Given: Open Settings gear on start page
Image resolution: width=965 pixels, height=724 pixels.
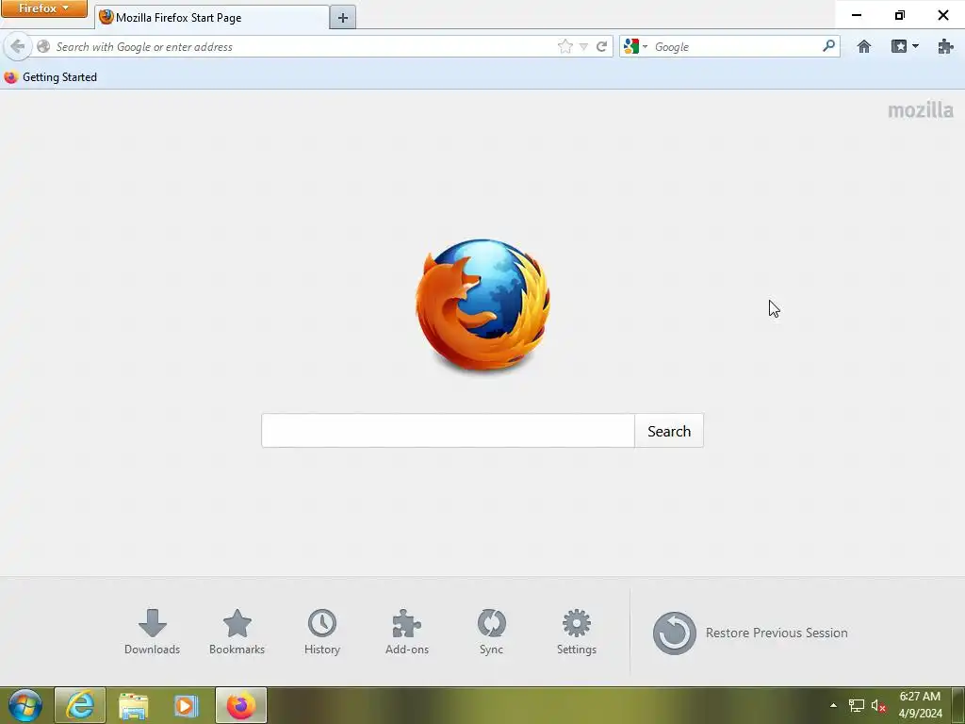Looking at the screenshot, I should 576,633.
